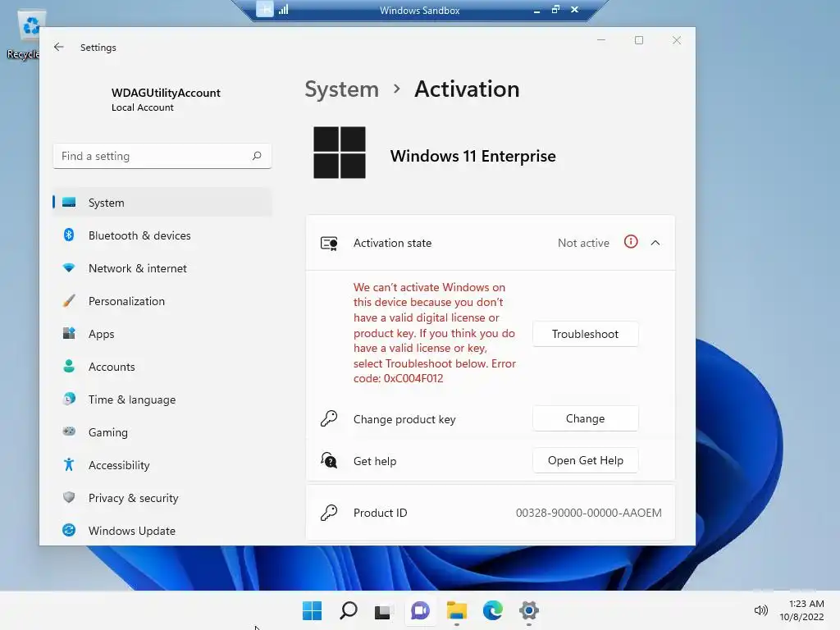The height and width of the screenshot is (630, 840).
Task: Click Product ID value 00328-90000-00000-AAOEM
Action: (x=588, y=513)
